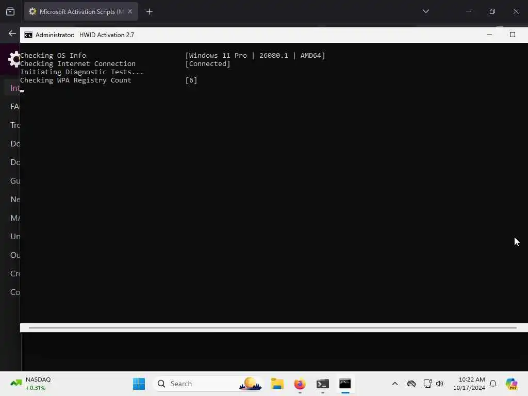Show hidden system tray icons
528x396 pixels.
tap(395, 384)
